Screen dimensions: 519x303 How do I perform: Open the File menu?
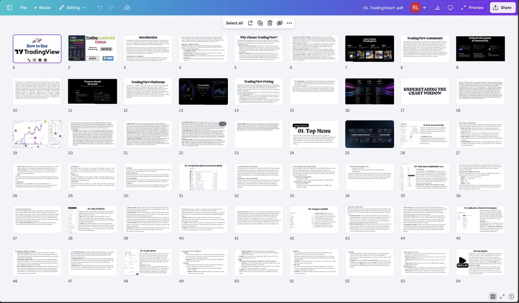click(x=23, y=8)
